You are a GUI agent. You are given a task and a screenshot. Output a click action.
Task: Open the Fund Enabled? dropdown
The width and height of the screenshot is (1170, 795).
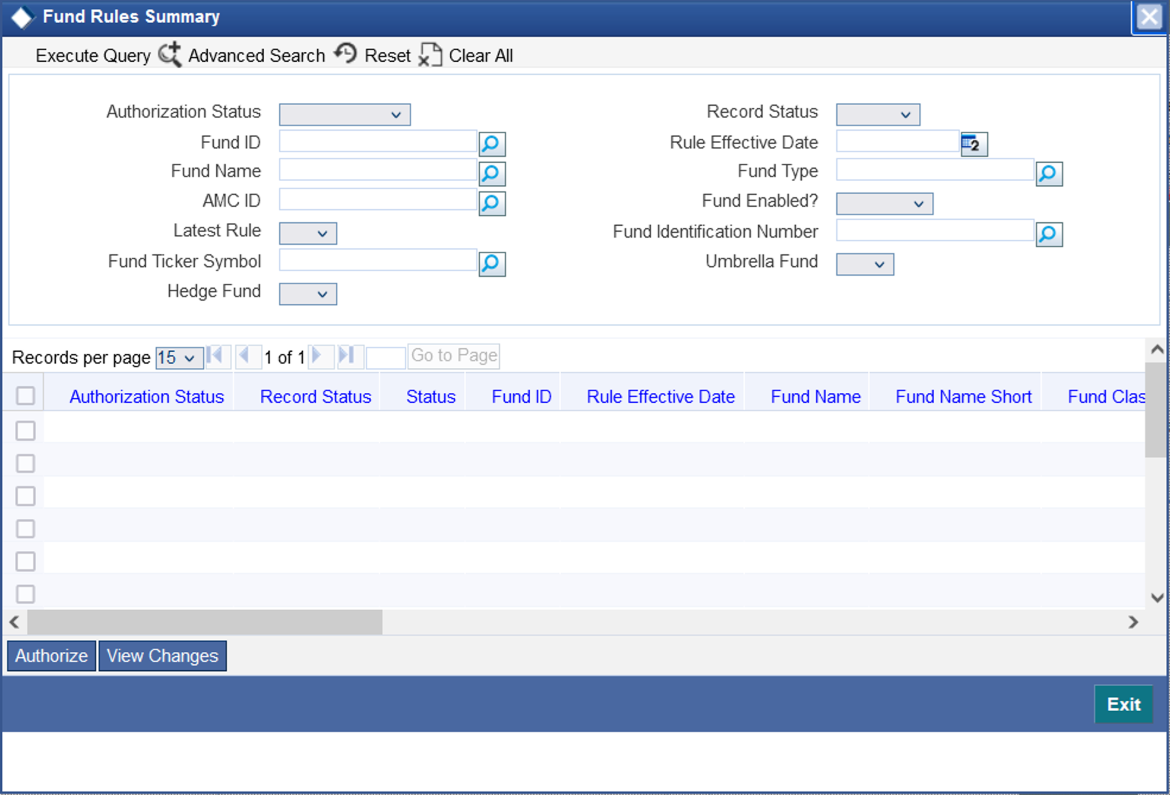884,204
